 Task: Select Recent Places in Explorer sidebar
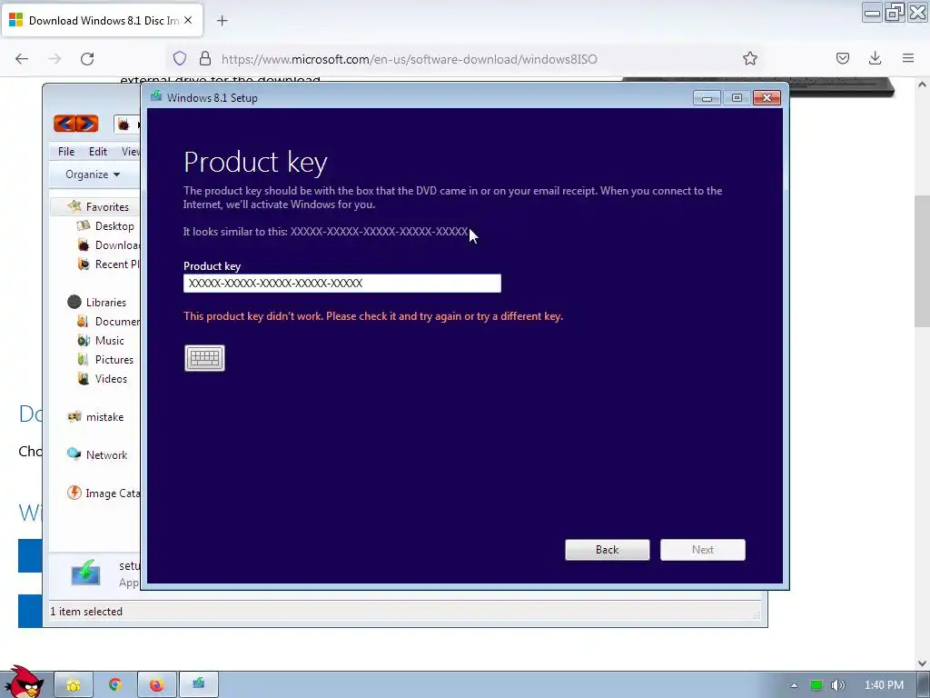tap(109, 264)
